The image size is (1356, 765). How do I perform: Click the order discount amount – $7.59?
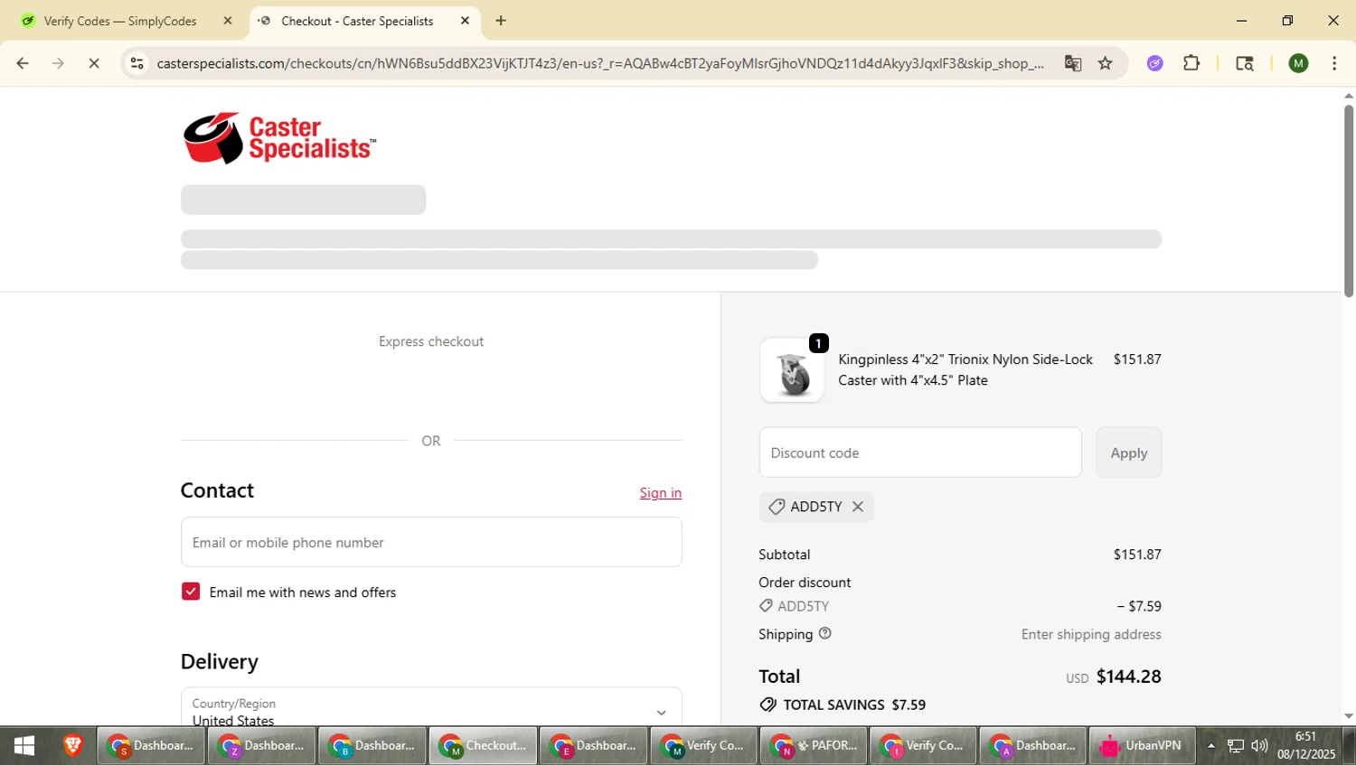(1139, 606)
